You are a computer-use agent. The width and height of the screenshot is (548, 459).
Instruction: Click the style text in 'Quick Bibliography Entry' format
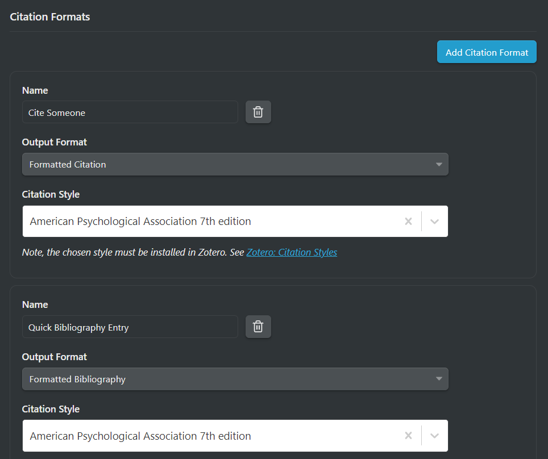click(140, 436)
